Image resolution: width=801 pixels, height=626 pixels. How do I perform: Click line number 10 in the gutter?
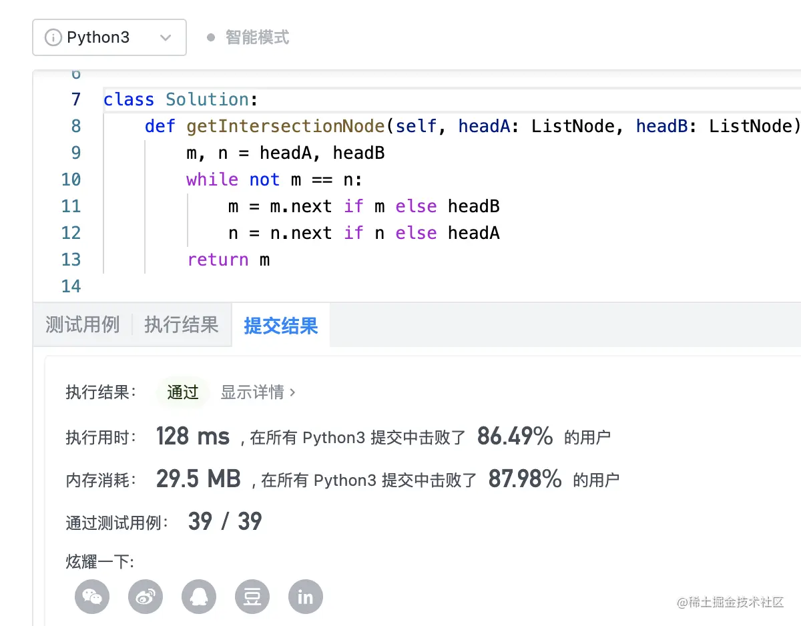click(x=71, y=180)
